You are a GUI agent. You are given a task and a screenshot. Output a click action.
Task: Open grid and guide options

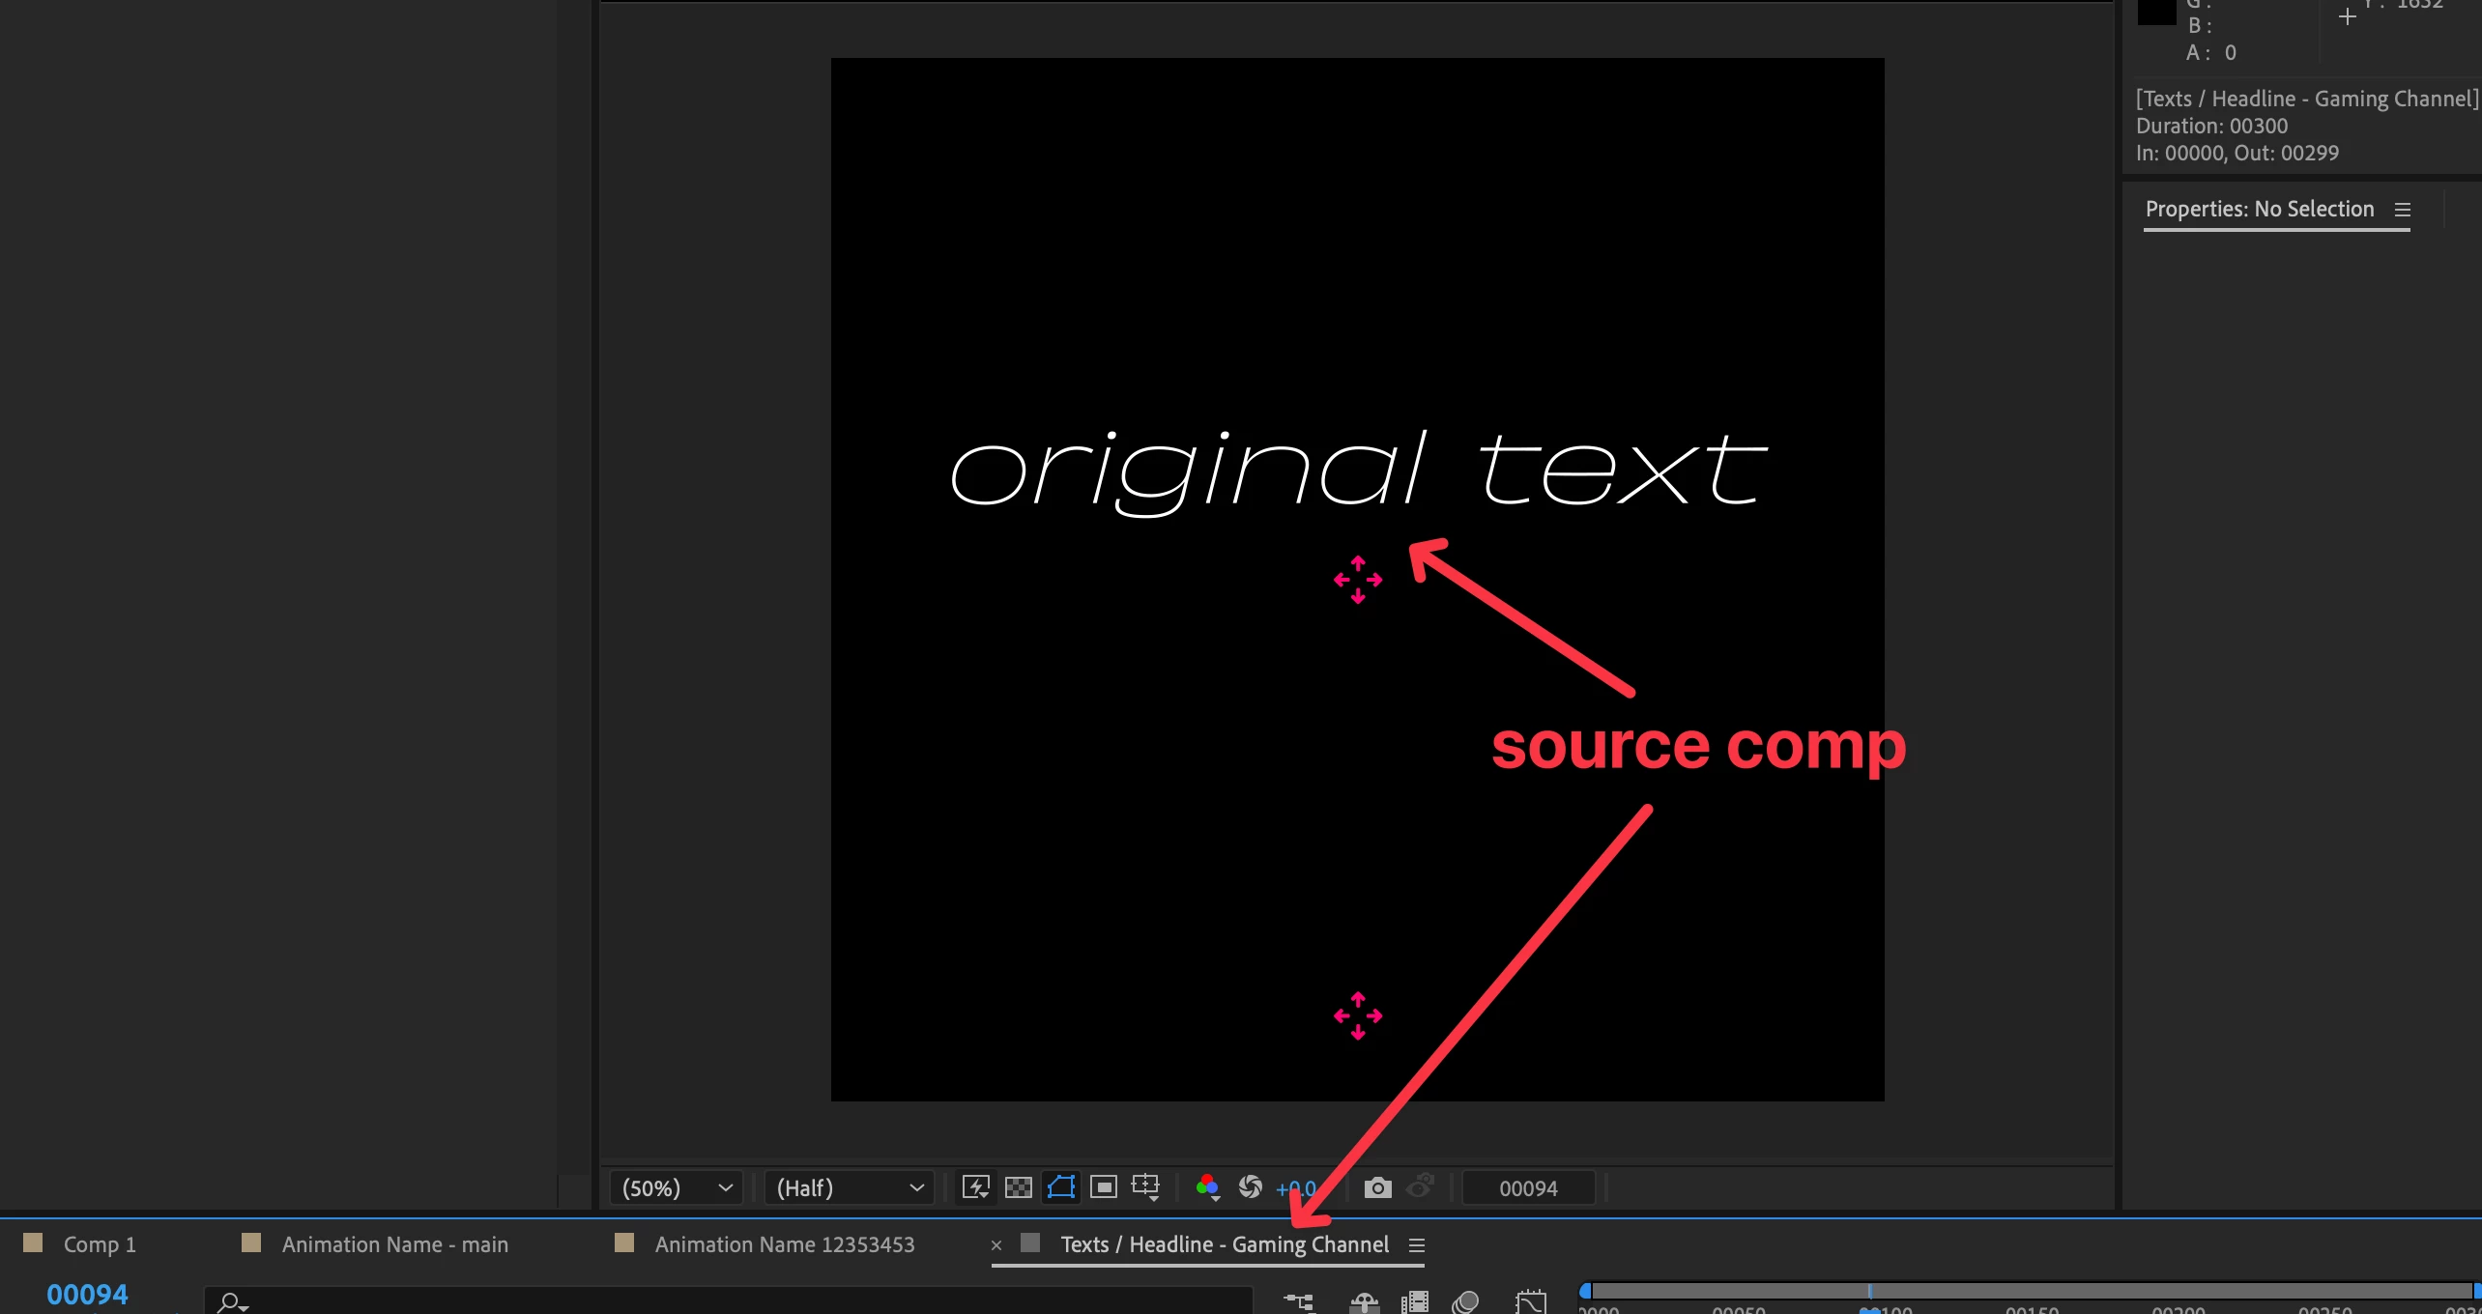(1146, 1187)
